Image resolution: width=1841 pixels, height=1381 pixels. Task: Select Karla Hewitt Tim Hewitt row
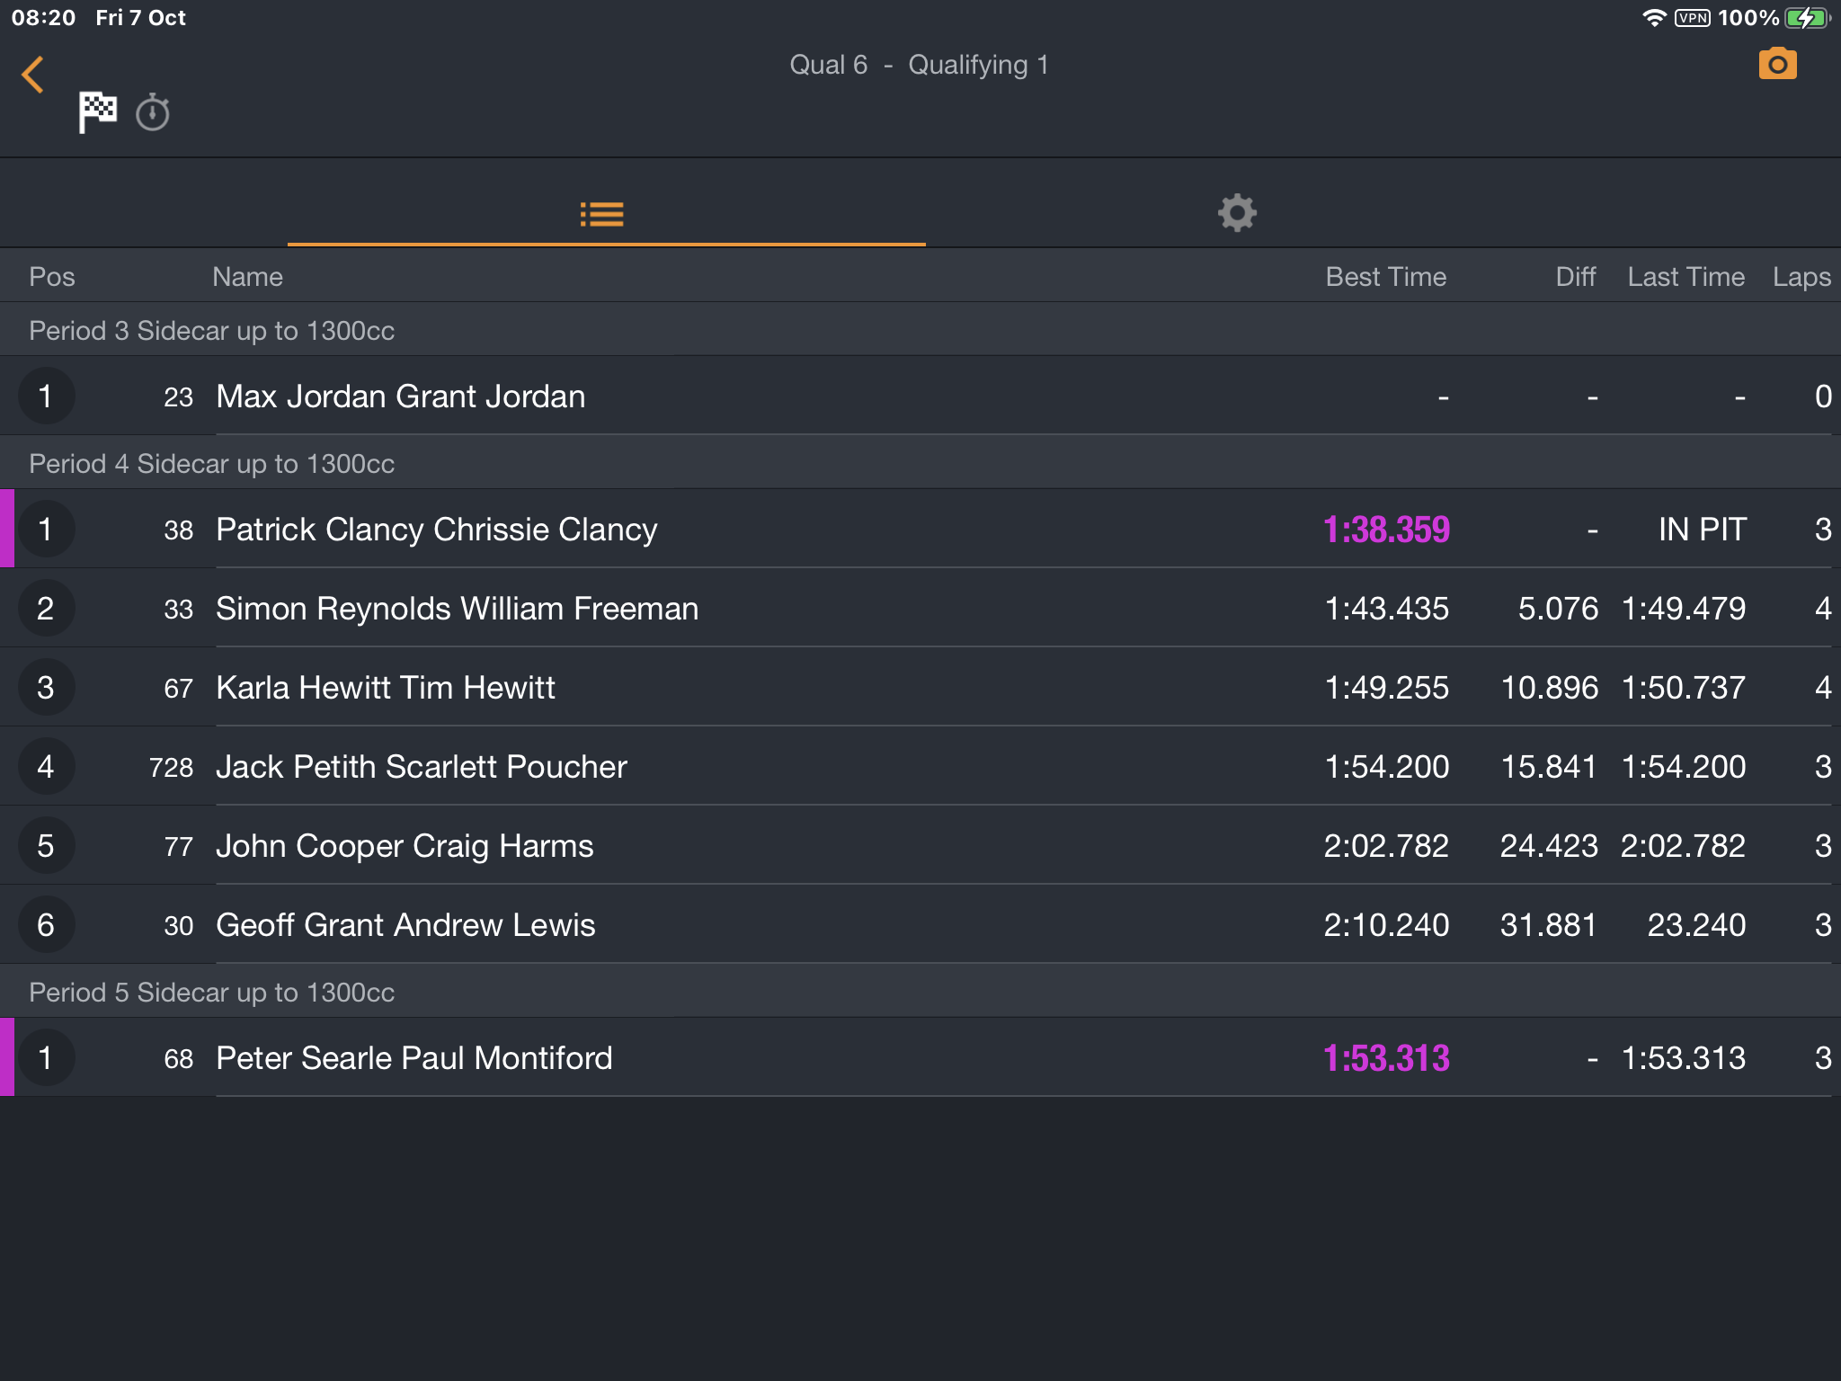(920, 687)
